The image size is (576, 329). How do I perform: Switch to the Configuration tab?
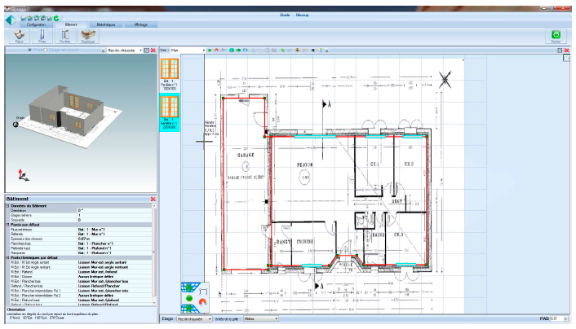pyautogui.click(x=36, y=25)
